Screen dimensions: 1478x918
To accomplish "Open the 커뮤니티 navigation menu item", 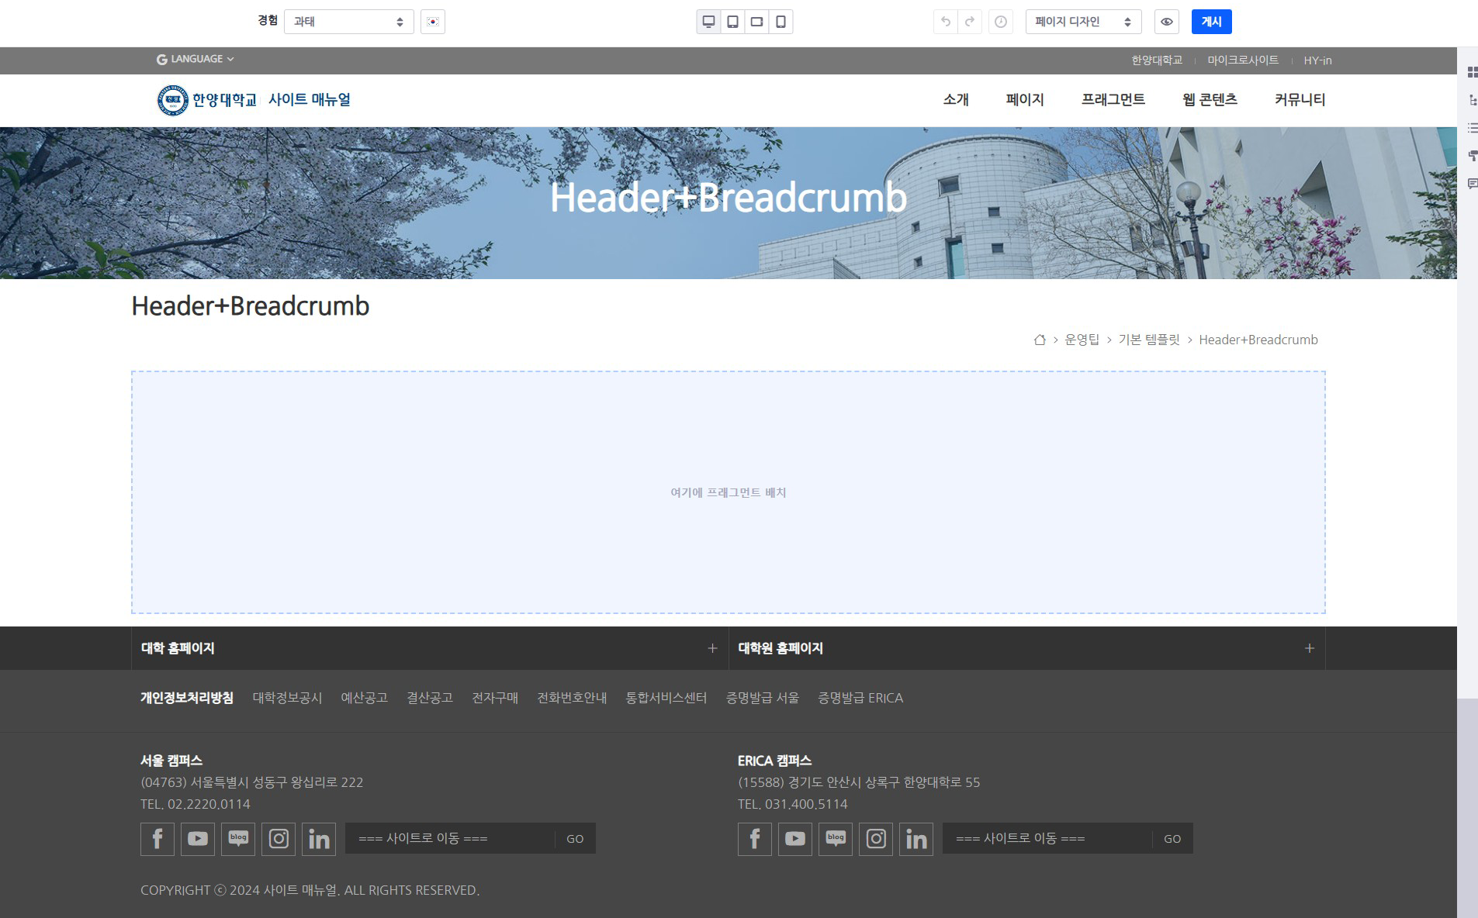I will point(1300,100).
